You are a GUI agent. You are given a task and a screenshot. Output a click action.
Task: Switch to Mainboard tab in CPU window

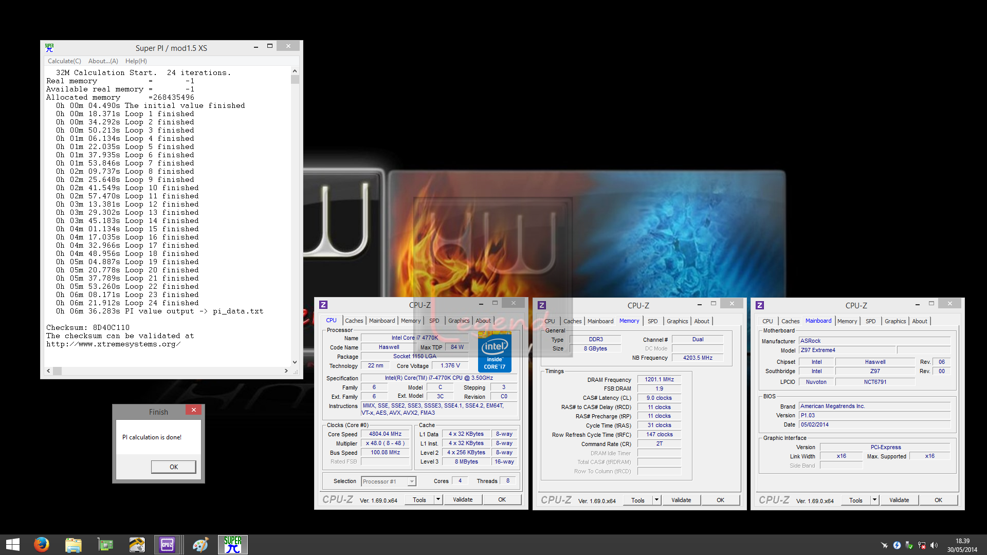(x=382, y=321)
